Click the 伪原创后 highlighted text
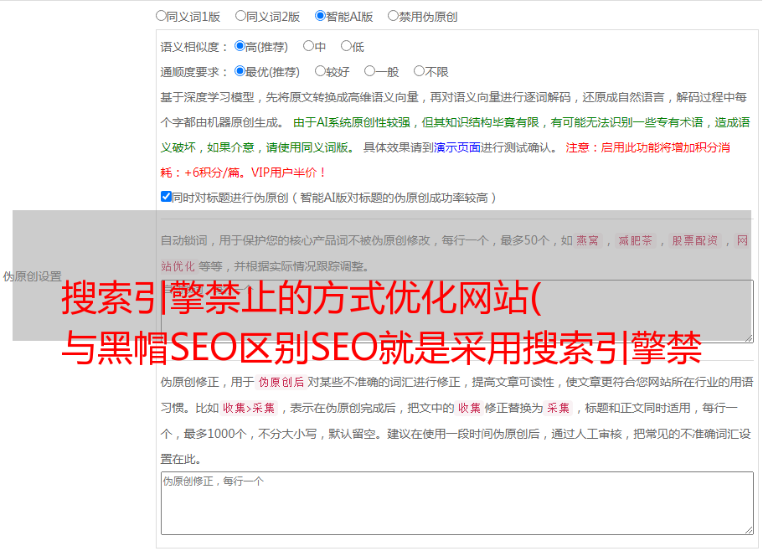 pyautogui.click(x=281, y=382)
